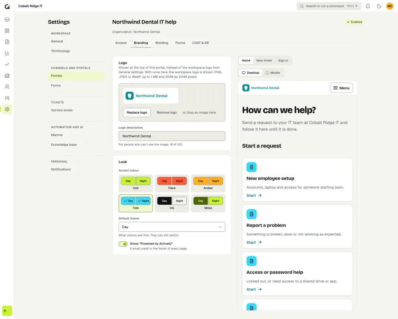This screenshot has width=398, height=319.
Task: Open the document page icon in left rail
Action: tap(7, 42)
